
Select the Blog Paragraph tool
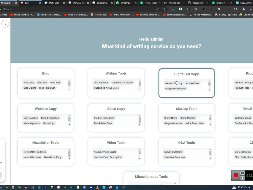point(47,88)
